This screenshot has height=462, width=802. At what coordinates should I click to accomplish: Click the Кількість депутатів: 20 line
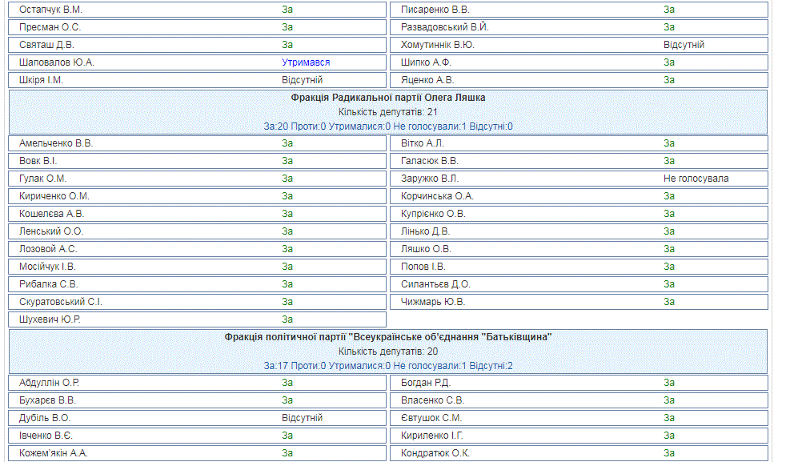pyautogui.click(x=388, y=352)
